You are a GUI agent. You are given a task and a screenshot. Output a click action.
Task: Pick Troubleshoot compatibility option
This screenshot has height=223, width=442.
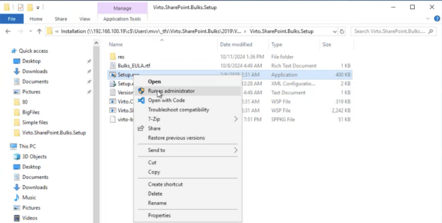pos(187,110)
